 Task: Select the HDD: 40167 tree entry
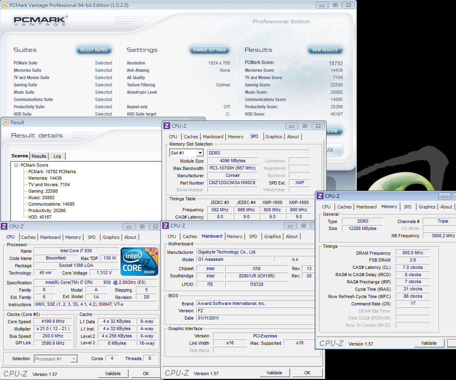pyautogui.click(x=40, y=217)
